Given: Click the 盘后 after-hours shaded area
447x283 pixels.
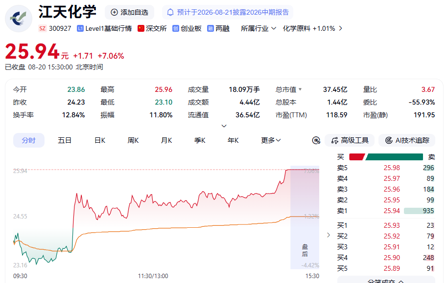Looking at the screenshot, I should (305, 217).
